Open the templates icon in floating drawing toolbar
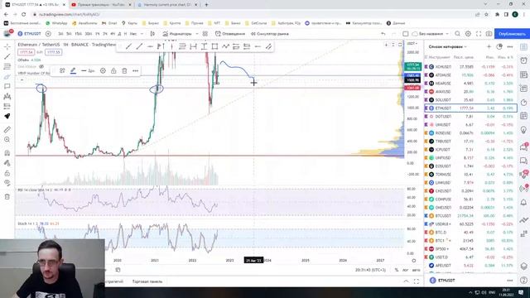This screenshot has height=298, width=530. (x=62, y=70)
